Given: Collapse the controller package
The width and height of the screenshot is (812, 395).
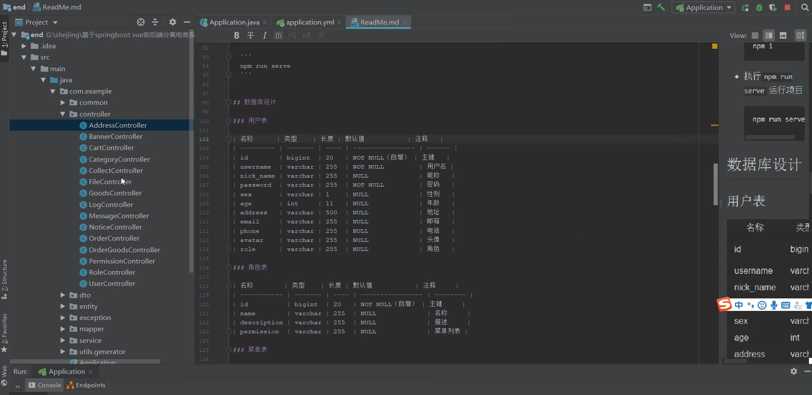Looking at the screenshot, I should point(63,114).
